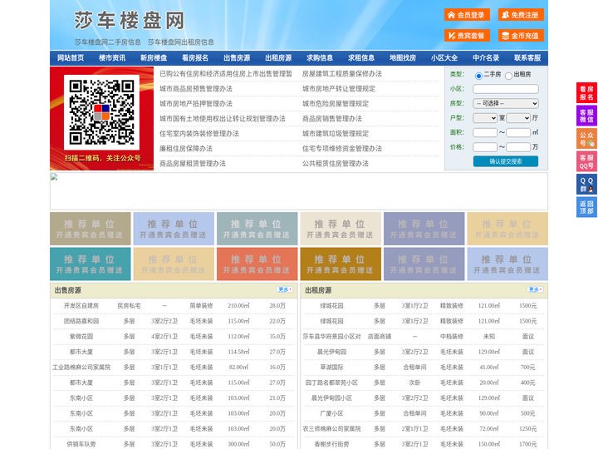This screenshot has width=598, height=449.
Task: Open the 住宅专项维修资金管理办法 link
Action: point(342,149)
